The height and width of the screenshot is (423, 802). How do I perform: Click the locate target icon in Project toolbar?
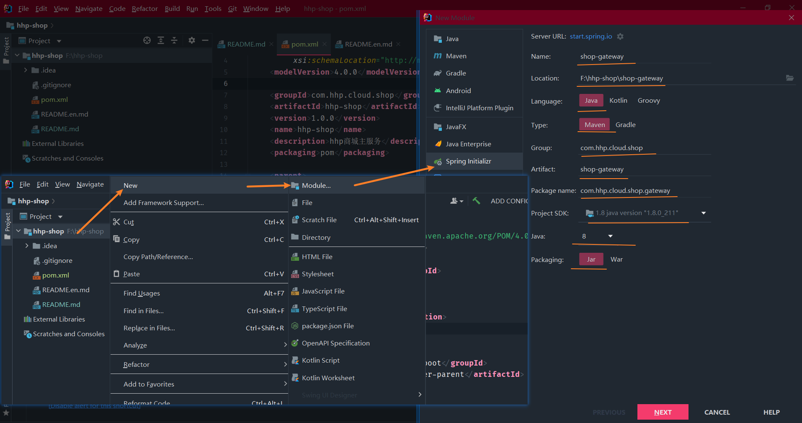tap(147, 40)
